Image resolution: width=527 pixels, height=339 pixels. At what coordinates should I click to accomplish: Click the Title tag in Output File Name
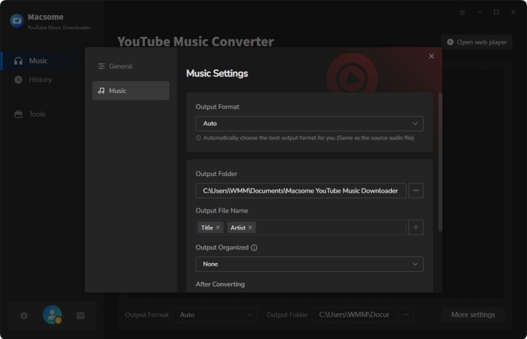tap(207, 228)
